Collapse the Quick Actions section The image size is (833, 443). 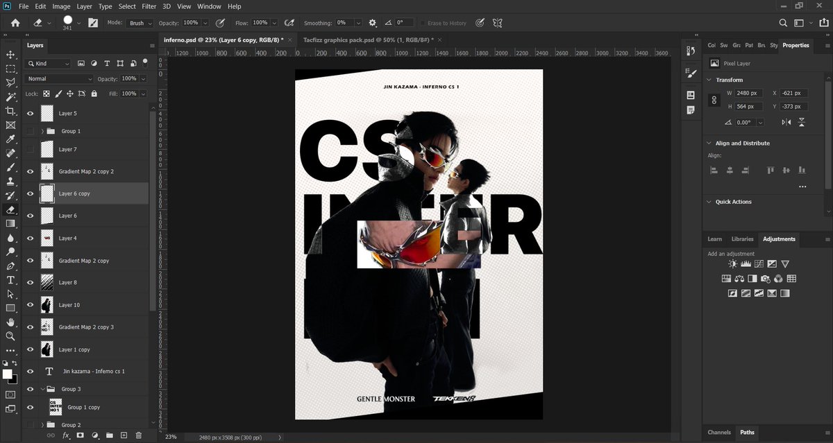coord(709,202)
